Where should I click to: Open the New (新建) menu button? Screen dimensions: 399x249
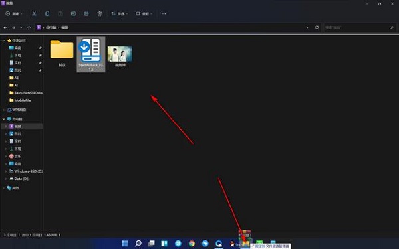[14, 13]
